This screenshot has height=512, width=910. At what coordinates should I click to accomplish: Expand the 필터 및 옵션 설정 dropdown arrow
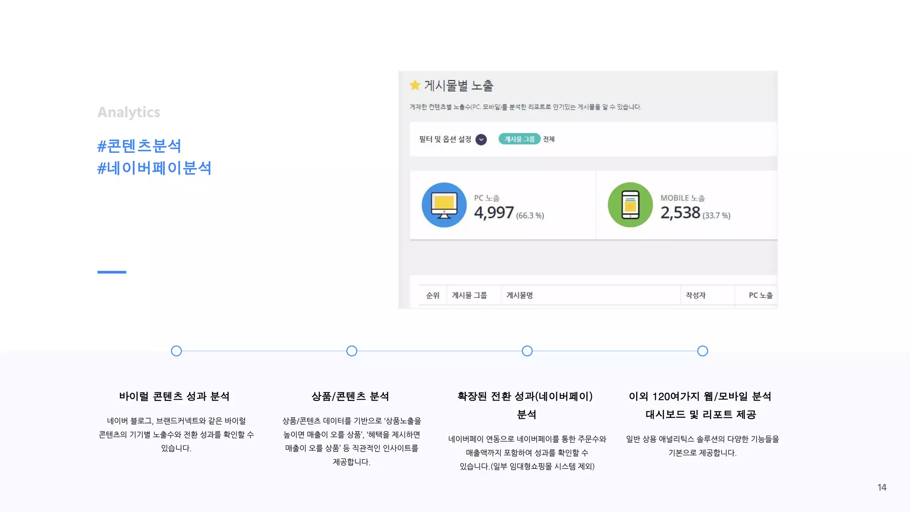[x=481, y=140]
